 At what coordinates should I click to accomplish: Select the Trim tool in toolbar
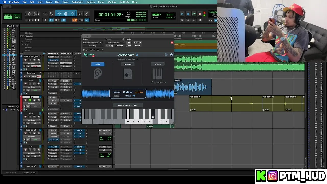59,14
